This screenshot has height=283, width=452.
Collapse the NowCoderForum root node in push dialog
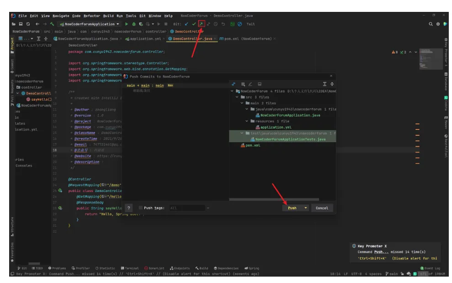[232, 91]
